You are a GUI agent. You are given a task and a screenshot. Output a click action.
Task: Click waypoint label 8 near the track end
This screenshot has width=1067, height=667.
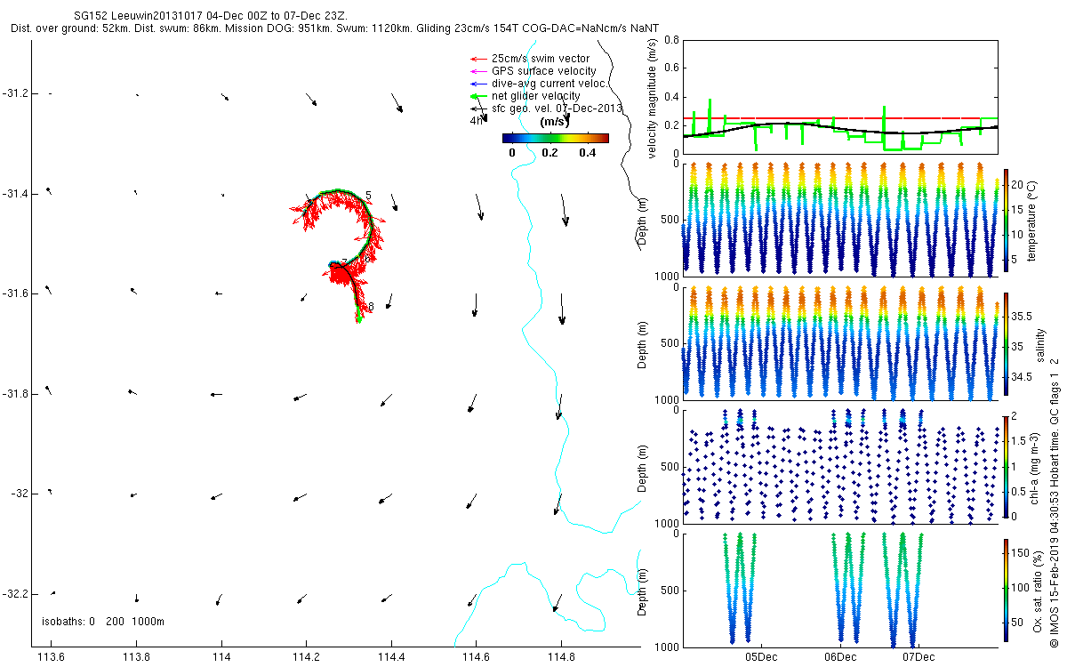click(x=371, y=307)
